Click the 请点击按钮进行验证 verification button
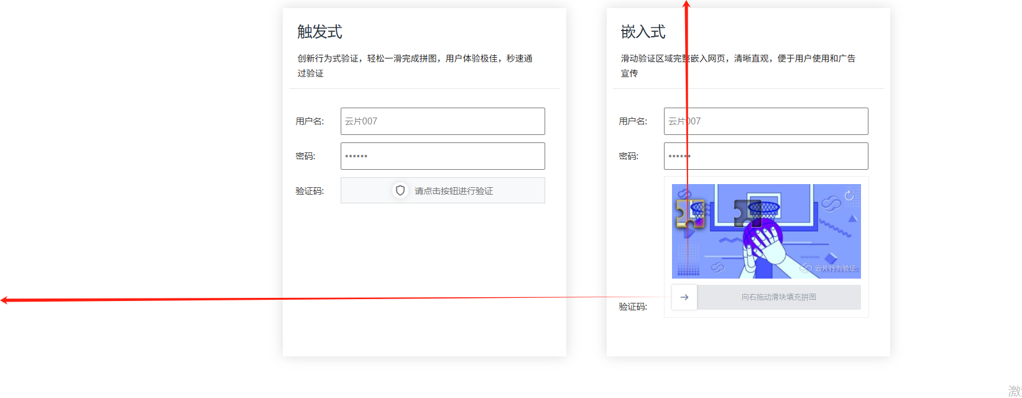The height and width of the screenshot is (398, 1022). tap(443, 190)
